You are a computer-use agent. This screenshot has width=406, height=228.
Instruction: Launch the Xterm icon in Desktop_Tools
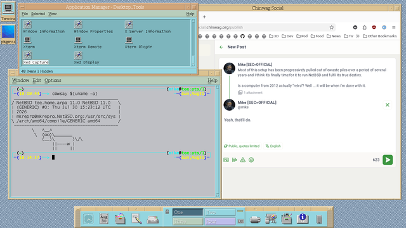[27, 40]
